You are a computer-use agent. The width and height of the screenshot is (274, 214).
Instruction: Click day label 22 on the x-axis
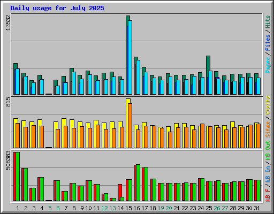(x=185, y=208)
